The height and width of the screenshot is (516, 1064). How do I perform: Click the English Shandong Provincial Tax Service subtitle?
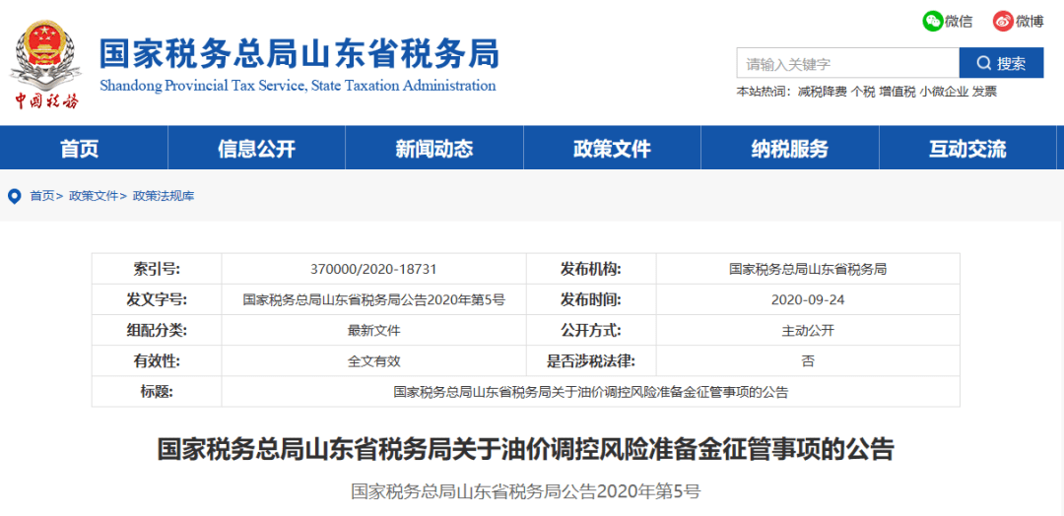[x=298, y=86]
